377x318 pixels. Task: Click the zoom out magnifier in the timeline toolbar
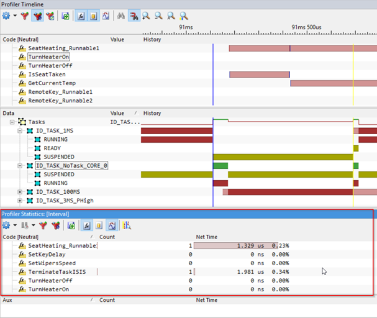[x=158, y=16]
